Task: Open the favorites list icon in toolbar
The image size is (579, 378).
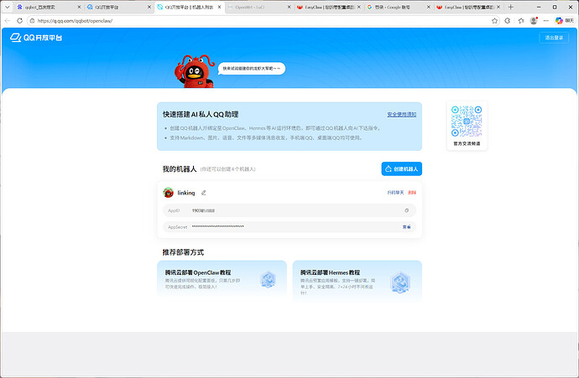Action: point(520,21)
